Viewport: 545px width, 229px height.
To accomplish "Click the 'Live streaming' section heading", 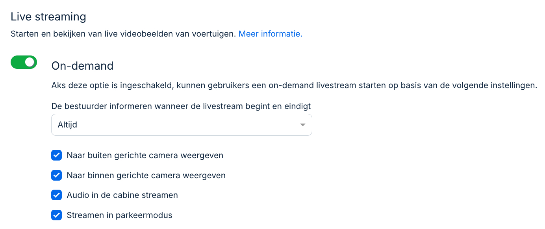I will 48,17.
